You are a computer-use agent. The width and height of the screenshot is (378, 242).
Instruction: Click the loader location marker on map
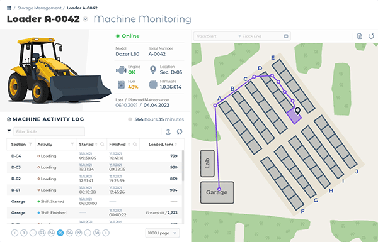(x=298, y=111)
